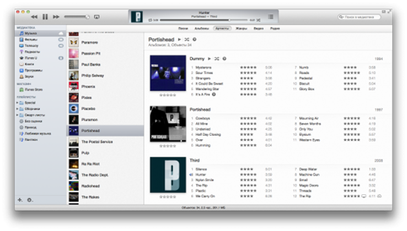Open Movies in the sidebar
This screenshot has width=407, height=231.
40,40
